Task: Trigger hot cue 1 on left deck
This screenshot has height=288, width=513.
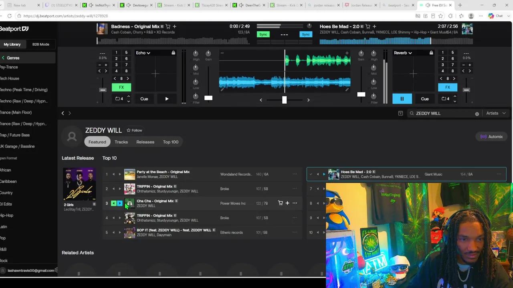Action: tap(117, 53)
